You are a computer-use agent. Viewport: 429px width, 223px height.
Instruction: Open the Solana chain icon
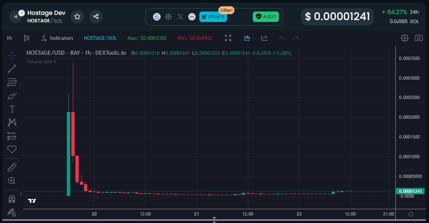point(157,17)
